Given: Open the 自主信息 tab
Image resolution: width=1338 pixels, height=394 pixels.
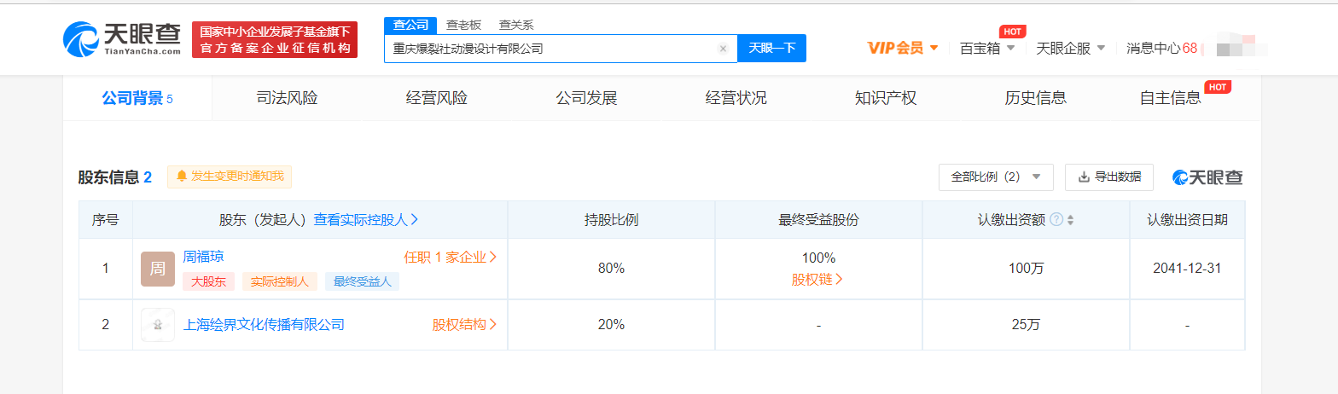Looking at the screenshot, I should [1171, 98].
